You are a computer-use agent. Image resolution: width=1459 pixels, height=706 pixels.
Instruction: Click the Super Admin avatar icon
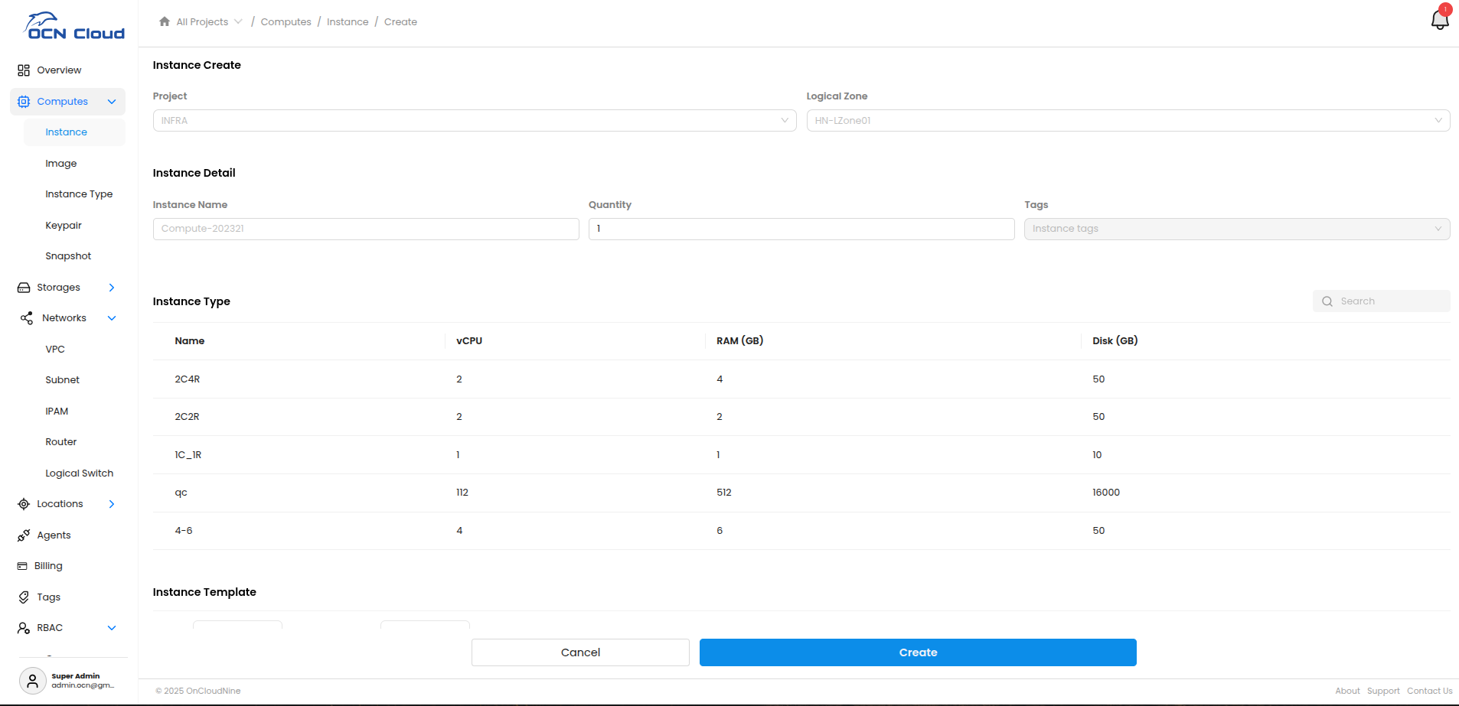click(x=32, y=680)
